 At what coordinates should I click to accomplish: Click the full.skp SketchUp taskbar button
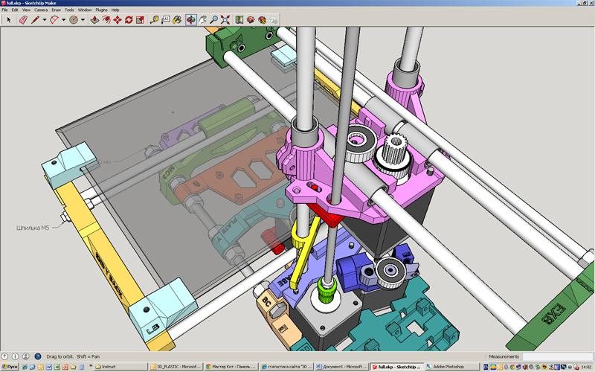(397, 367)
